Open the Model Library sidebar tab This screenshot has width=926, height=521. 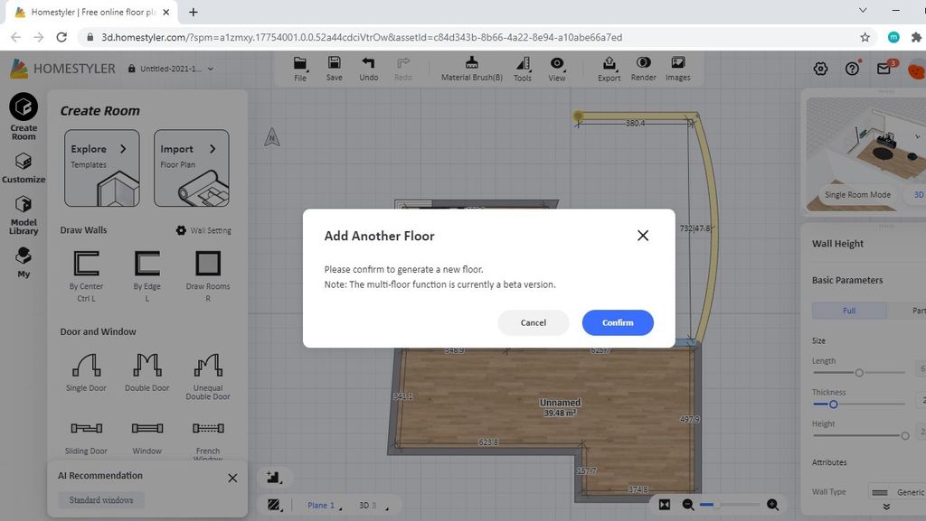coord(24,214)
